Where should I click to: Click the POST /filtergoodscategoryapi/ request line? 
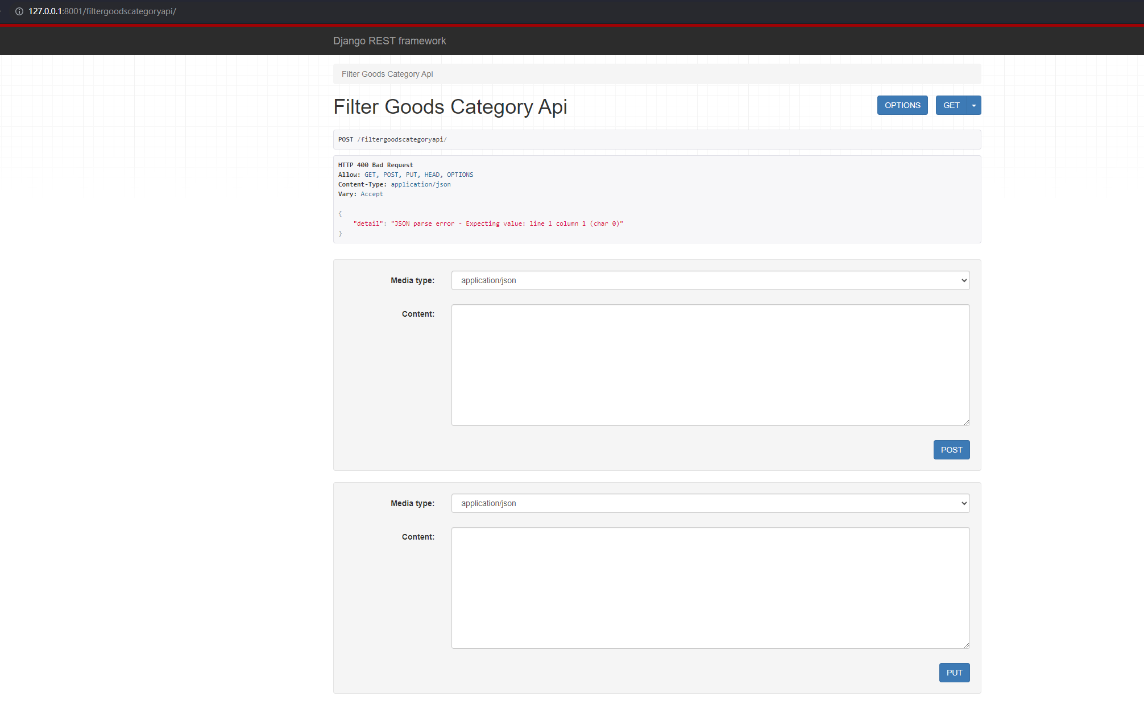coord(392,139)
